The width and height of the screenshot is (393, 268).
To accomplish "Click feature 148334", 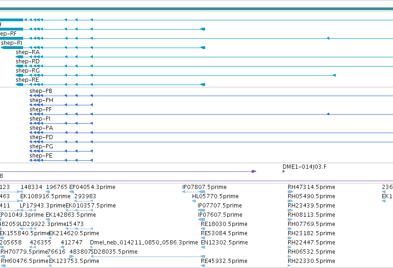I will point(31,187).
